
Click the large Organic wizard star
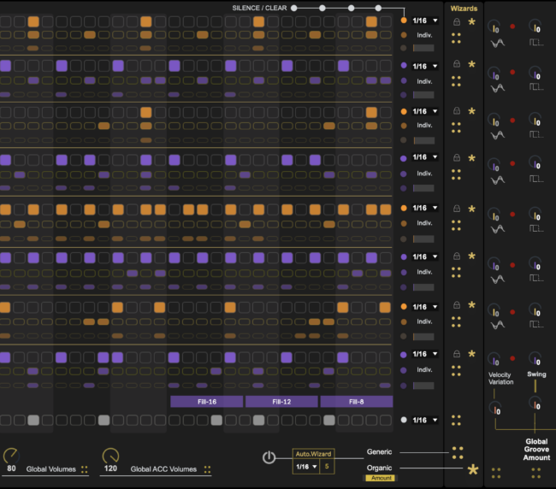point(471,468)
